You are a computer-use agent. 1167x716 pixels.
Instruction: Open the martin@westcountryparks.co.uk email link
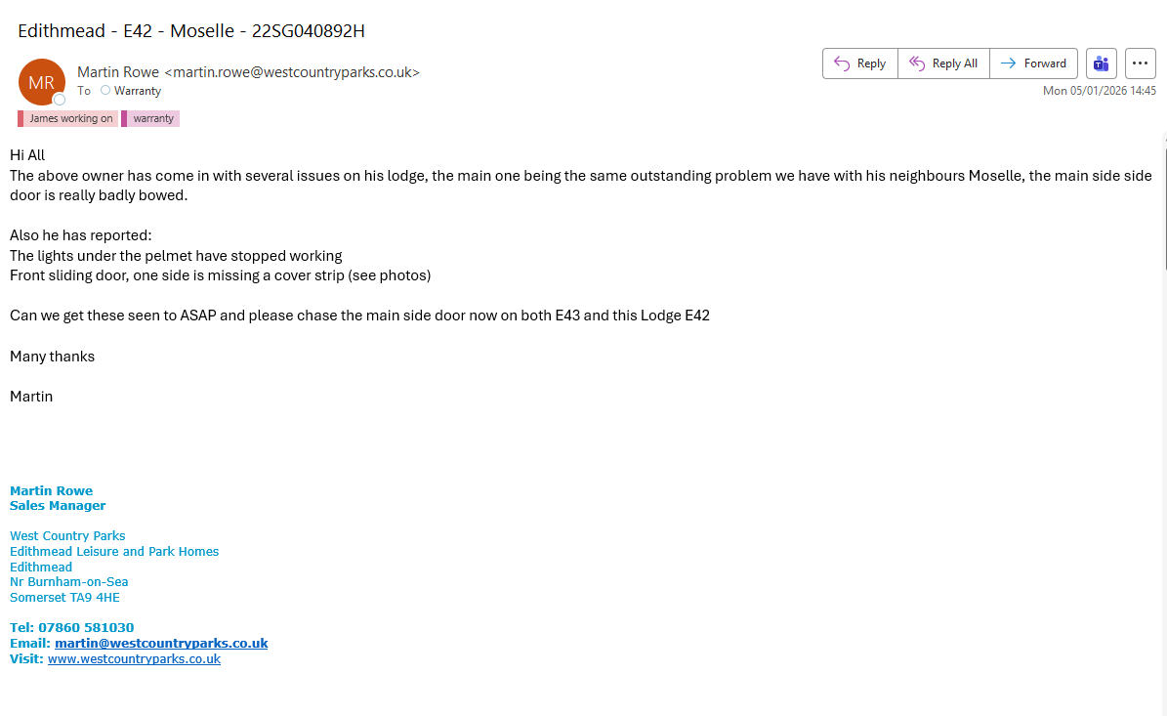(x=161, y=644)
